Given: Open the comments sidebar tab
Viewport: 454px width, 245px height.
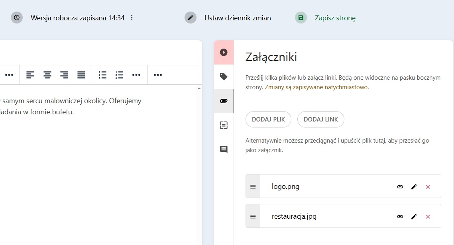Looking at the screenshot, I should (224, 149).
